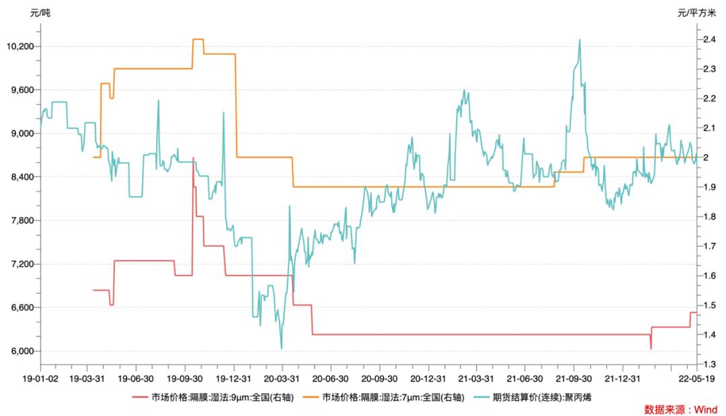Image resolution: width=726 pixels, height=416 pixels.
Task: Click the 10,200 left axis value
Action: tap(20, 47)
